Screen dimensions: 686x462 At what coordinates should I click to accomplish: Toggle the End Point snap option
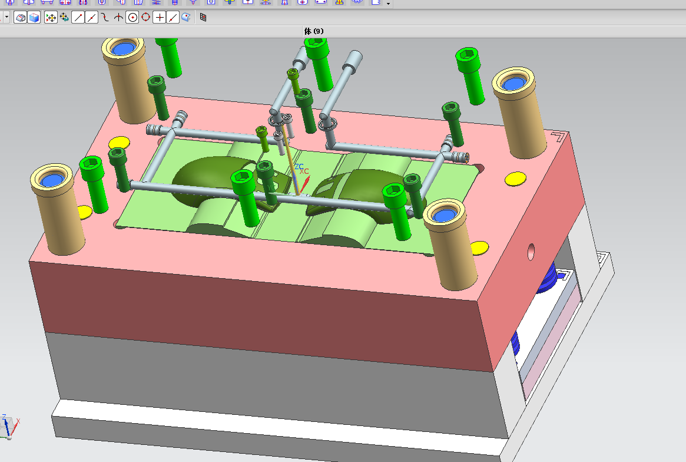78,18
